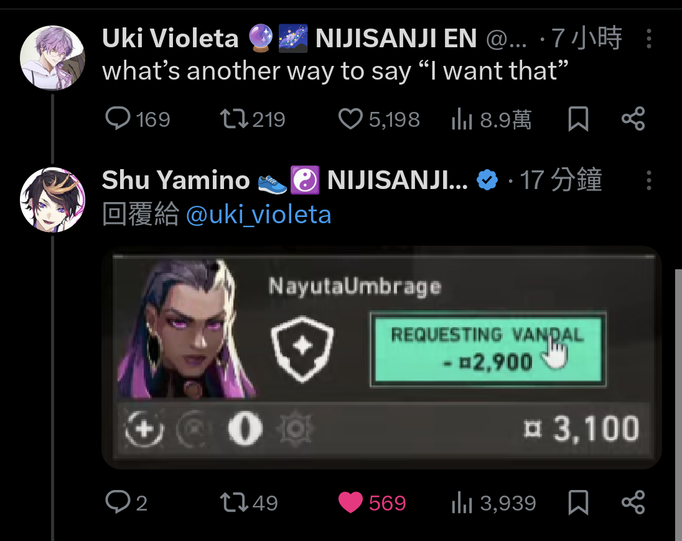The image size is (682, 541).
Task: Open the @uki_violeta mention link
Action: (258, 215)
